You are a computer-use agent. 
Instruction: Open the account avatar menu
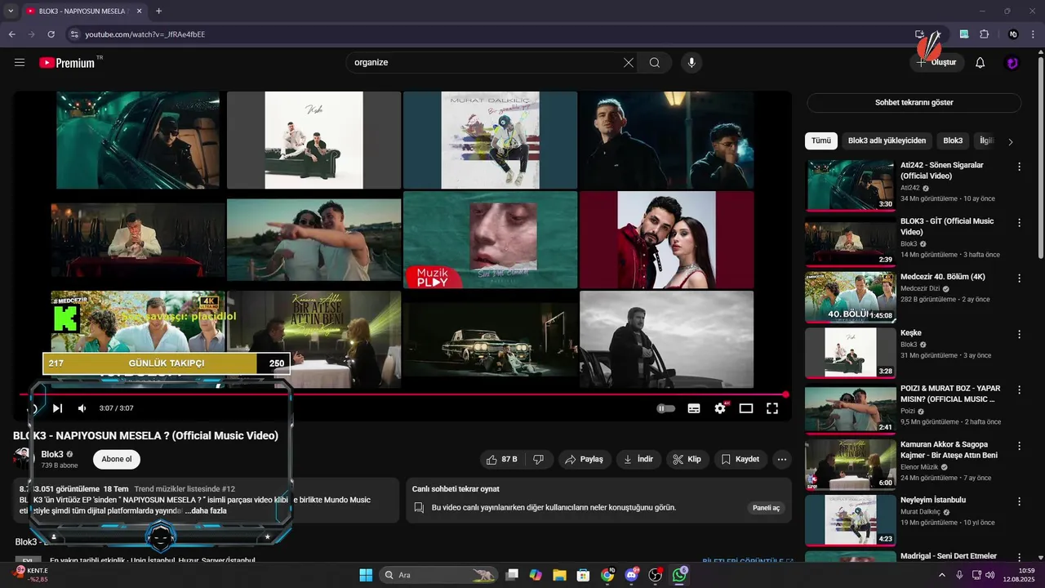[1012, 63]
